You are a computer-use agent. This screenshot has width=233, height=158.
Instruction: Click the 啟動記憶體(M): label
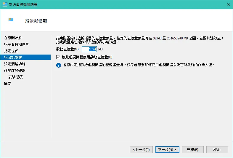point(68,49)
